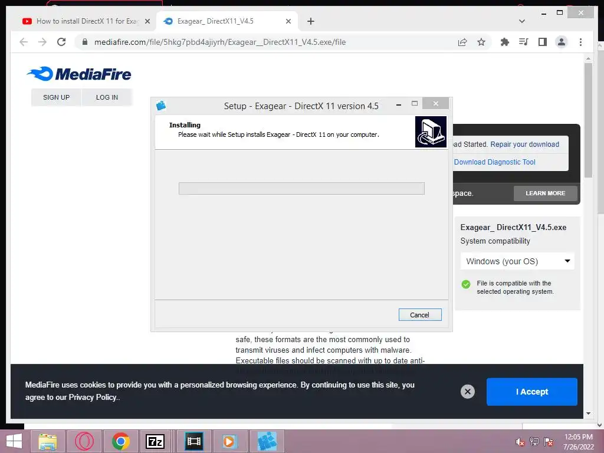Click the taskbar clock 12:05 PM
Viewport: 604px width, 453px height.
click(x=578, y=437)
